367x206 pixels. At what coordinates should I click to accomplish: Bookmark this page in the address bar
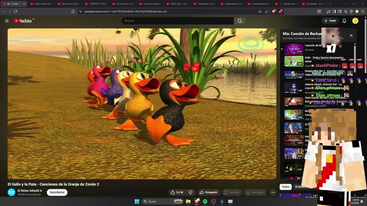coord(73,11)
